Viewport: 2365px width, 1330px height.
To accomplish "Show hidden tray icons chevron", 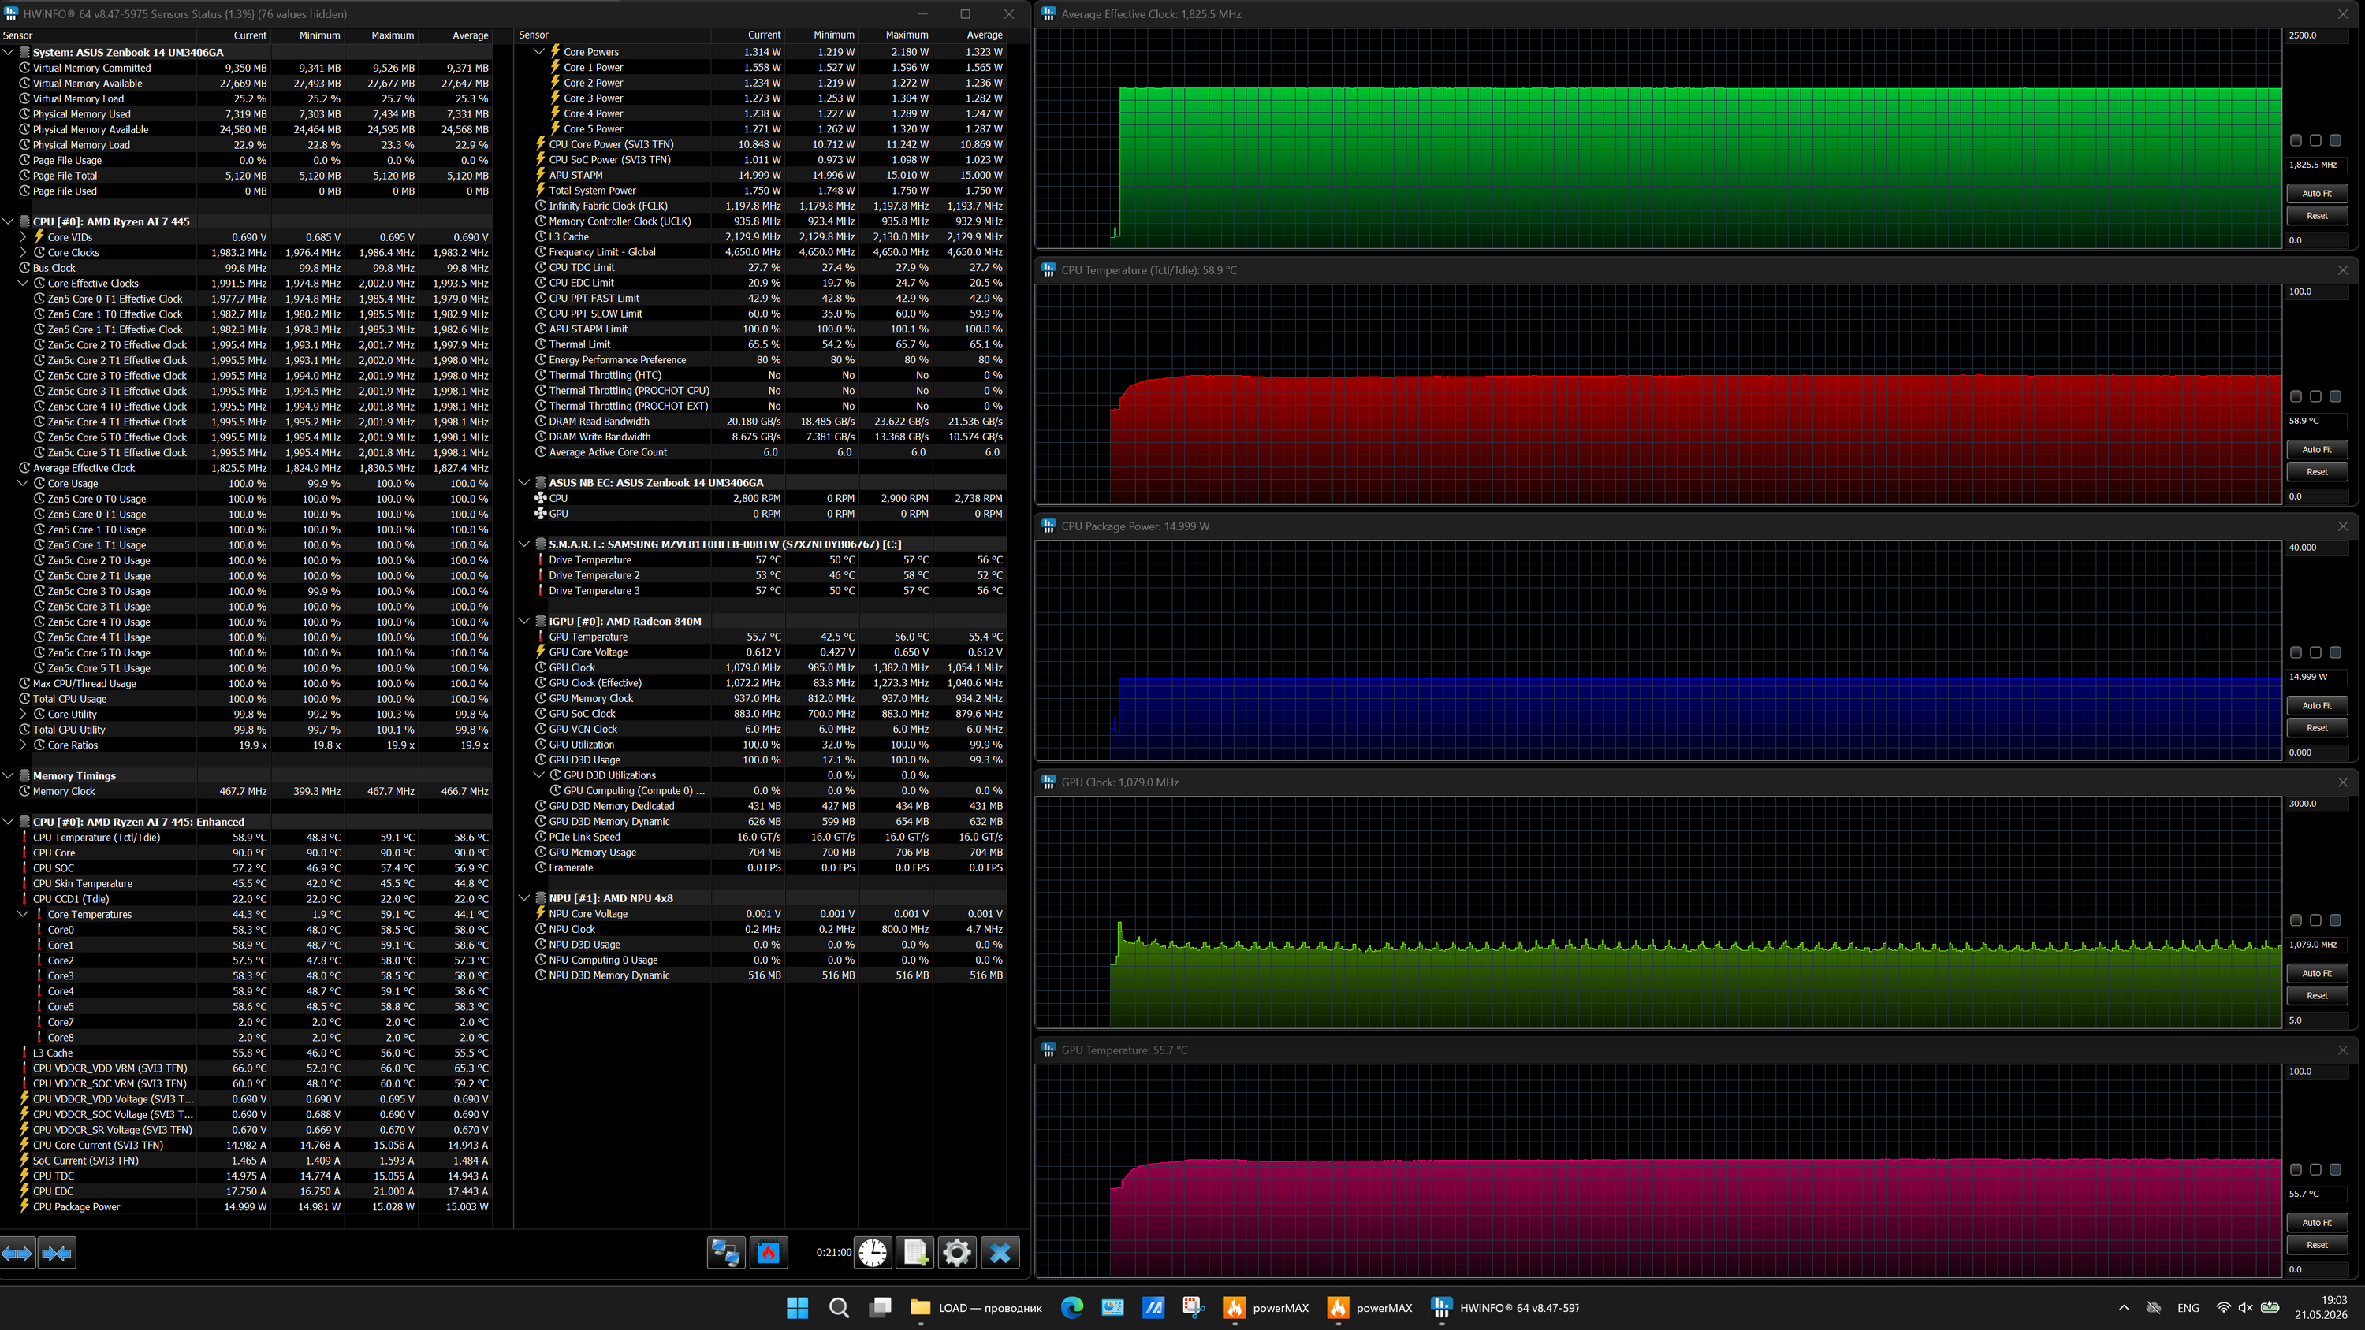I will tap(2124, 1308).
